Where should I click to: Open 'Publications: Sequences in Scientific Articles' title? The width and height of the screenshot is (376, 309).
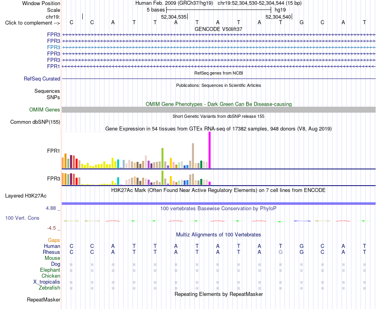[x=218, y=85]
